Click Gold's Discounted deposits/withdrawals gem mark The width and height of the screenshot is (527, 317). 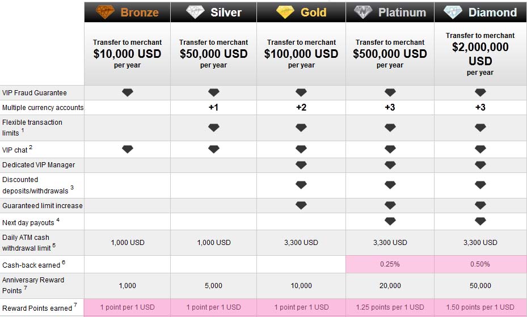(301, 185)
